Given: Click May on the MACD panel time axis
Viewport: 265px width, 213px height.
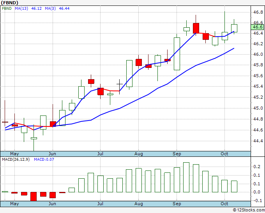Looking at the screenshot, I should click(14, 204).
